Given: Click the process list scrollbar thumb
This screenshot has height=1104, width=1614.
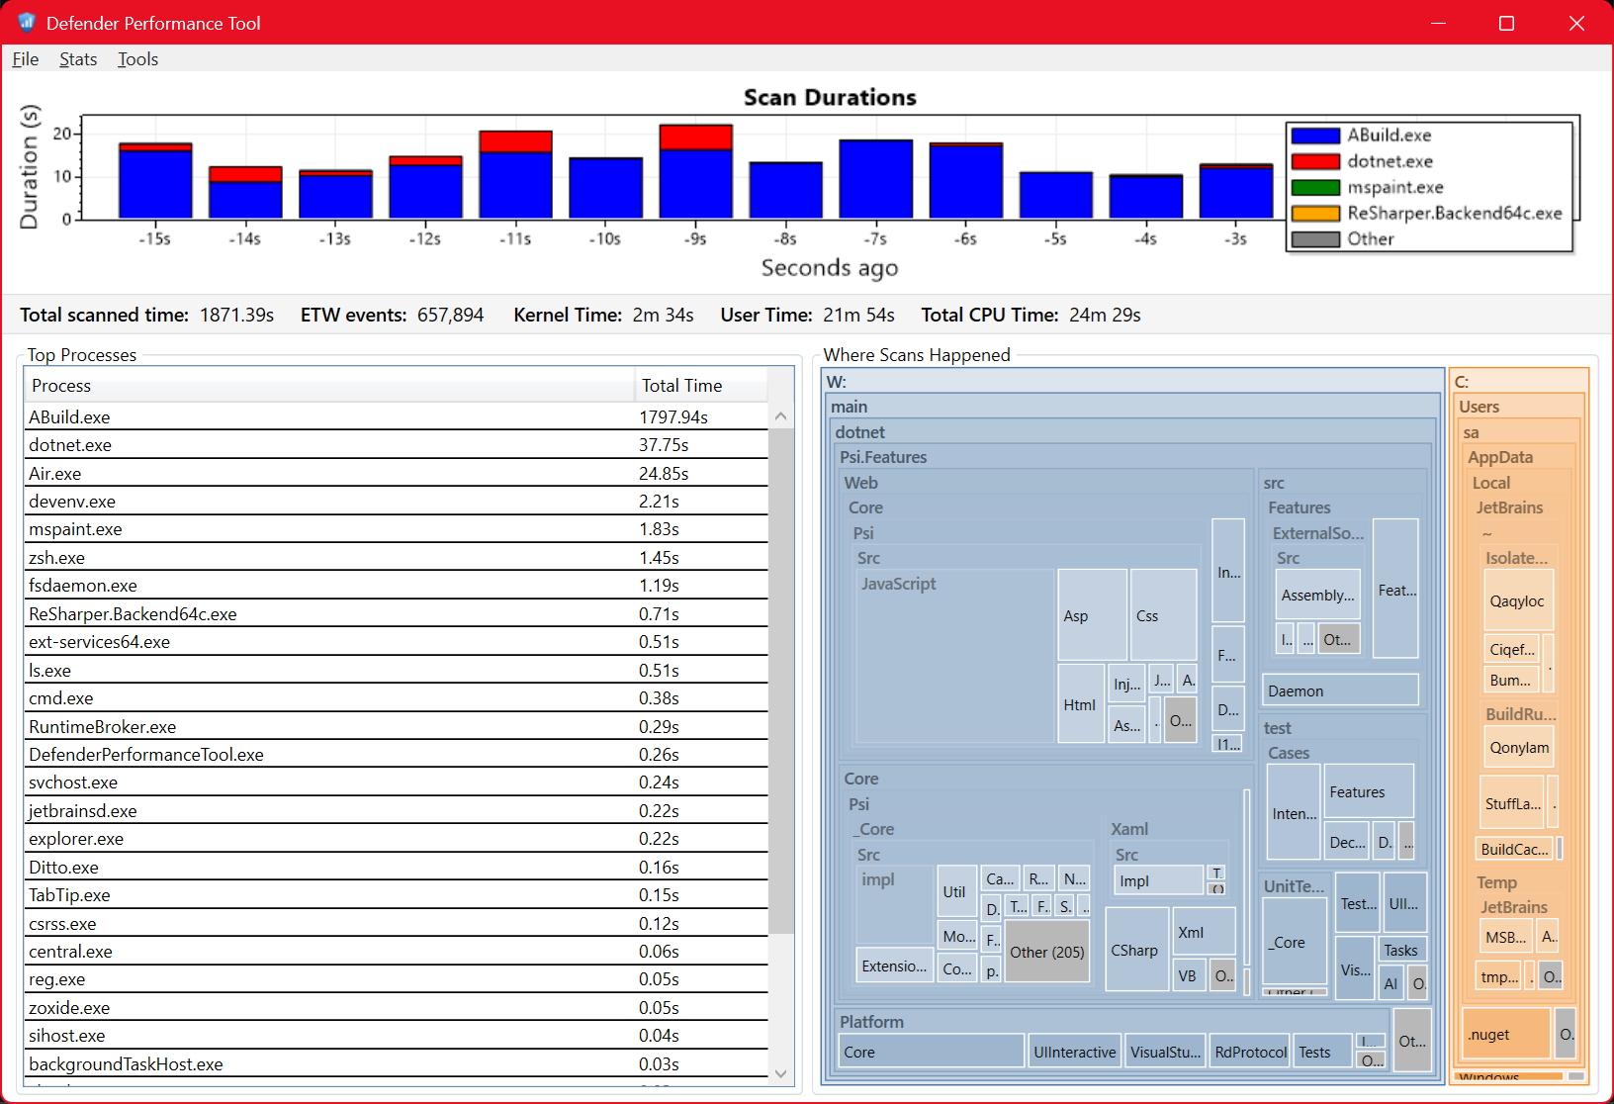Looking at the screenshot, I should [781, 682].
